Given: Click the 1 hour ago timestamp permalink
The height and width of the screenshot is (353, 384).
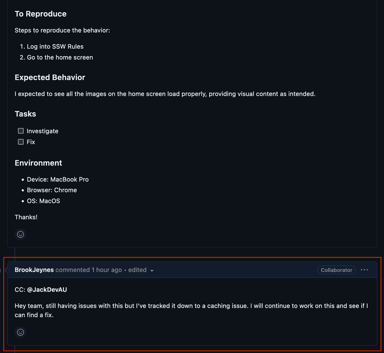Looking at the screenshot, I should pyautogui.click(x=106, y=270).
